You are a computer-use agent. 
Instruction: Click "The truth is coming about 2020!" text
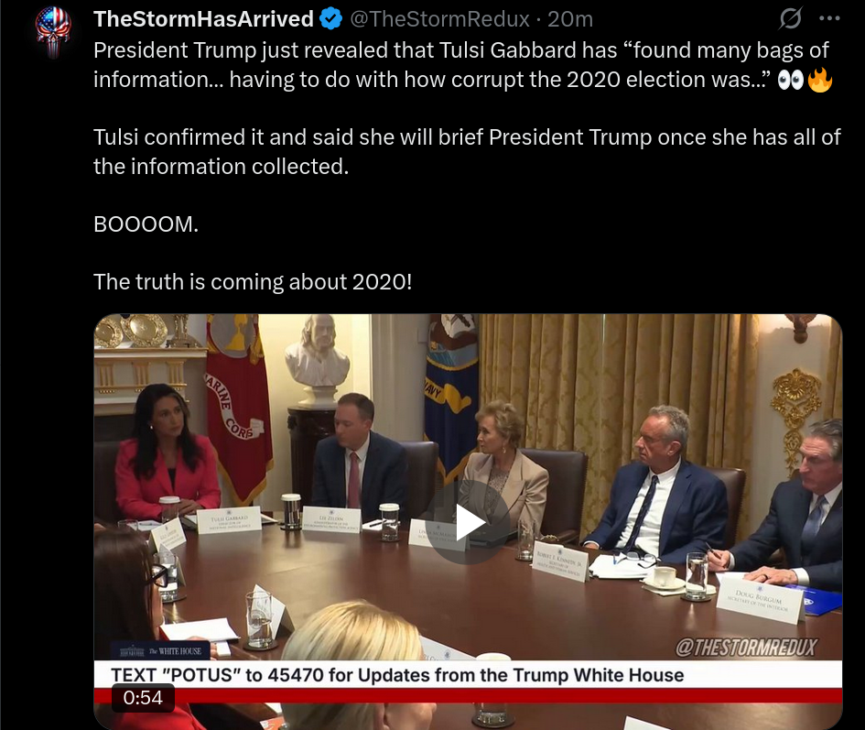[253, 281]
